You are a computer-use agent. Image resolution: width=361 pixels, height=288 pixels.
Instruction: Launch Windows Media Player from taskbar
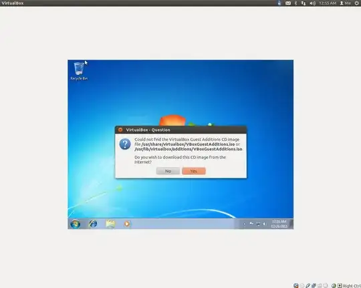click(126, 224)
